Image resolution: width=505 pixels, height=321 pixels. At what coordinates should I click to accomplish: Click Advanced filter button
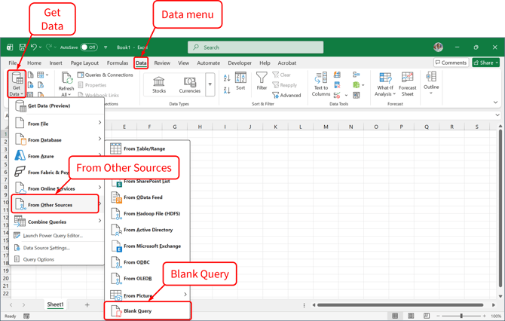tap(286, 95)
